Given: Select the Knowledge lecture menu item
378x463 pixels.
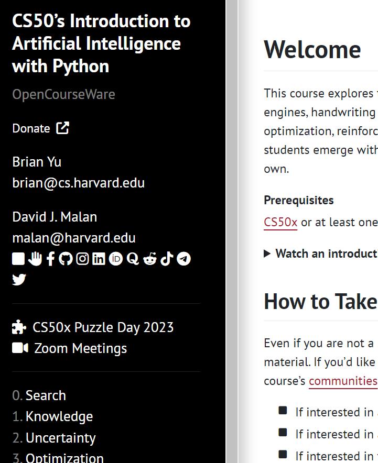Looking at the screenshot, I should (59, 416).
